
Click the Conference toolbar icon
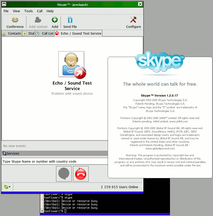tap(15, 20)
